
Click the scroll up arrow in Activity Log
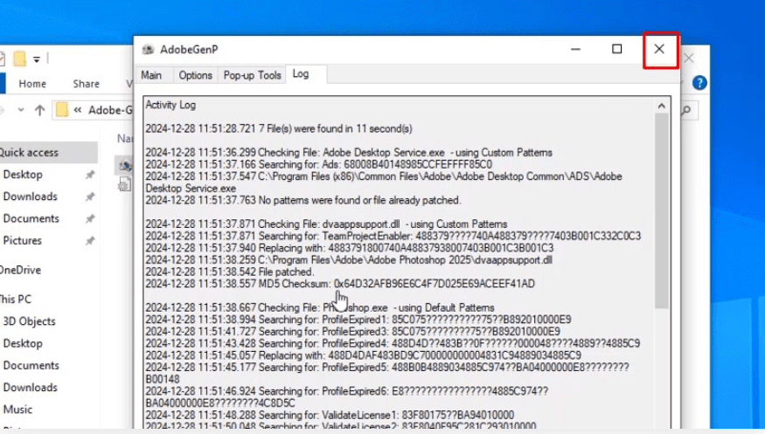pos(662,106)
